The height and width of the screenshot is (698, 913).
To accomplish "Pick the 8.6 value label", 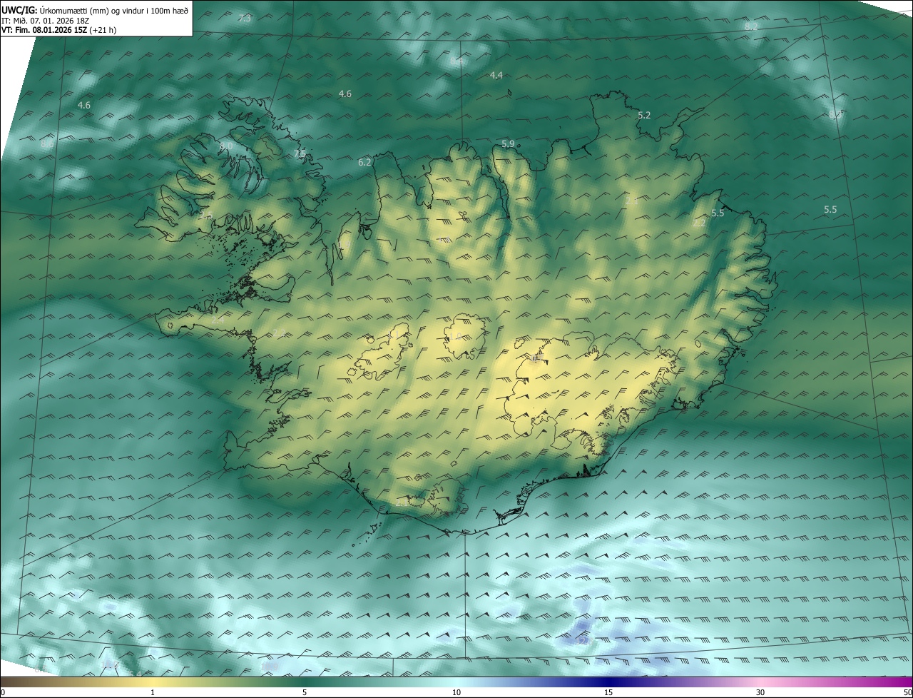I will click(x=47, y=144).
